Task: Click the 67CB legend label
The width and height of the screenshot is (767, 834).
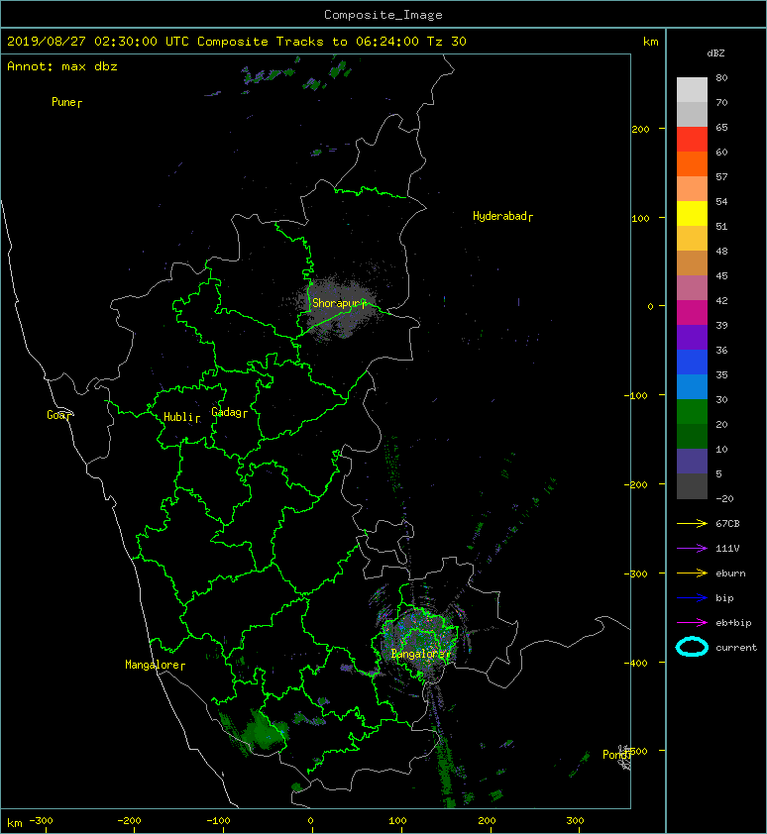Action: [727, 523]
